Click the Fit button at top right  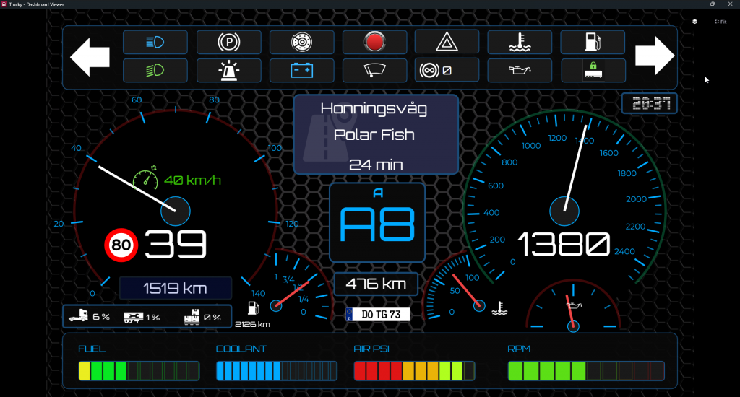pyautogui.click(x=720, y=22)
